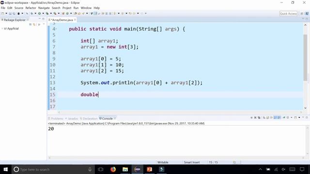Viewport: 310px width, 174px height.
Task: Open the Debug dropdown arrow
Action: tap(35, 14)
